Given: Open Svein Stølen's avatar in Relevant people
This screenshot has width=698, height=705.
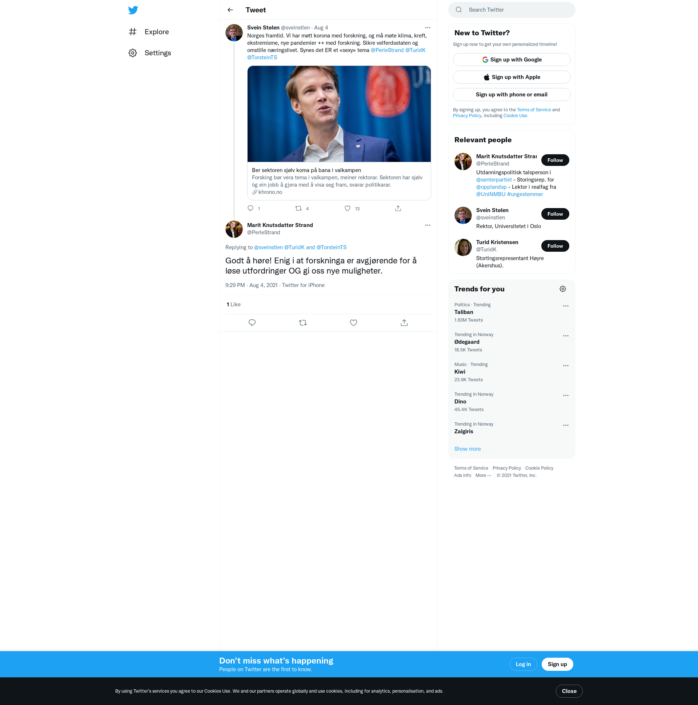Looking at the screenshot, I should coord(463,215).
